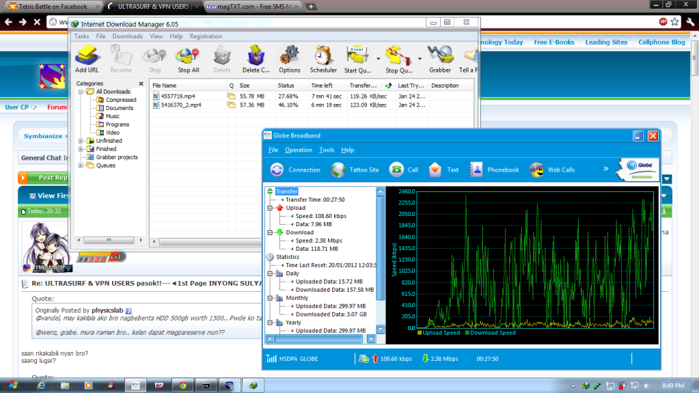699x393 pixels.
Task: Click the Free E-Books link
Action: coord(553,42)
